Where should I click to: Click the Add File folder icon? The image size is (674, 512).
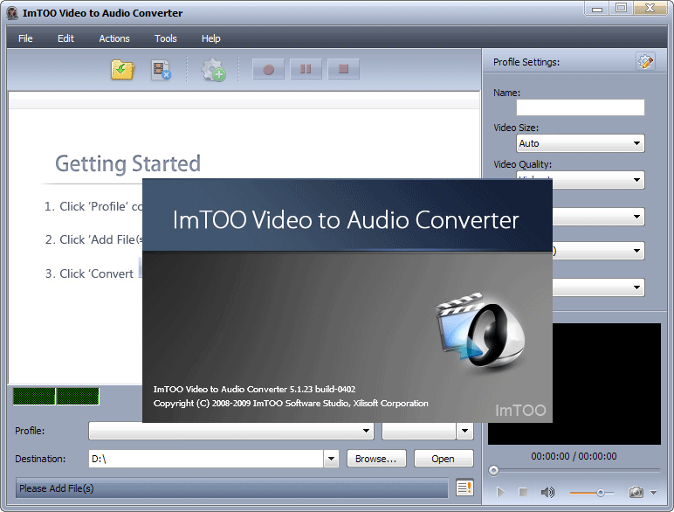coord(123,70)
